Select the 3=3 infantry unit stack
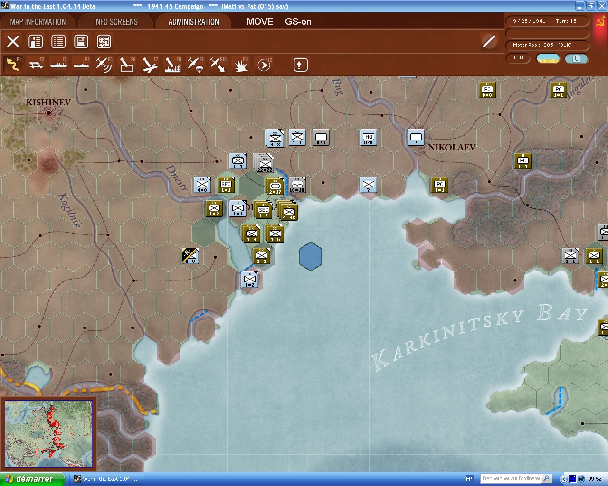The image size is (608, 486). click(x=275, y=138)
